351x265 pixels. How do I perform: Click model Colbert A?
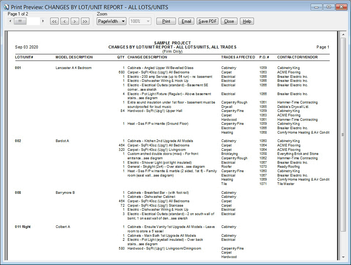(x=63, y=227)
